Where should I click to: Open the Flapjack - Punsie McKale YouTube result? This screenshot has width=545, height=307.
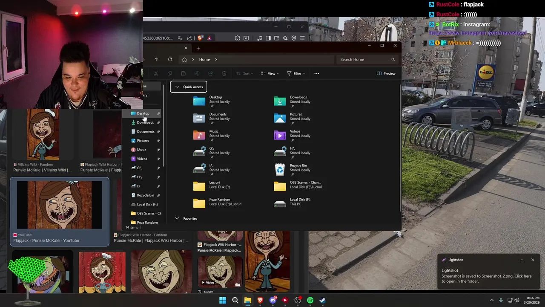pyautogui.click(x=60, y=212)
